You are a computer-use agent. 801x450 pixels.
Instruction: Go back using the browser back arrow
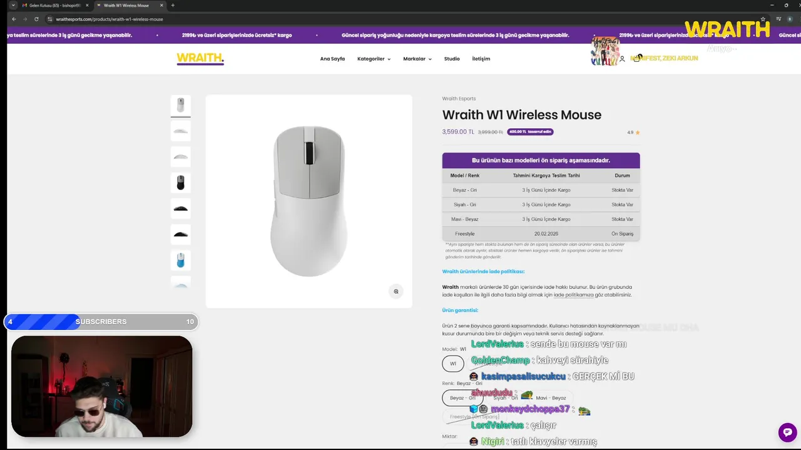pyautogui.click(x=14, y=19)
